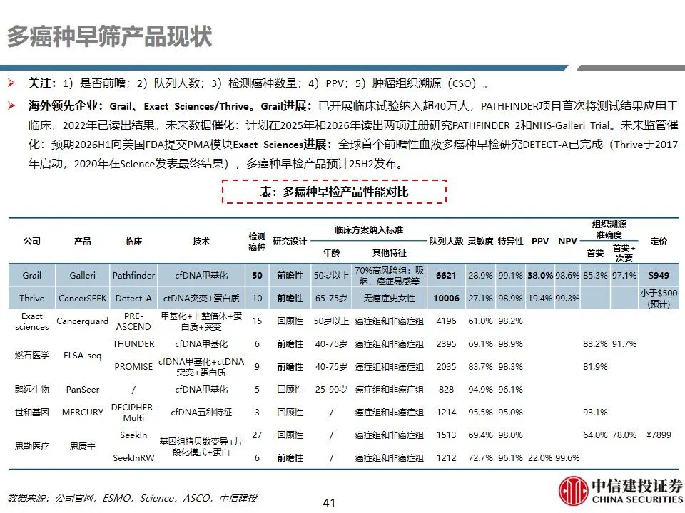The height and width of the screenshot is (513, 685).
Task: Click the 队列人数 column header
Action: pyautogui.click(x=446, y=242)
